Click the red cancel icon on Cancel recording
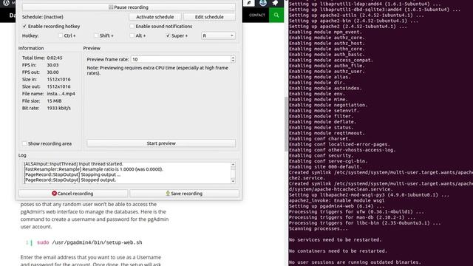Screen dimensions: 473x266 coord(54,194)
